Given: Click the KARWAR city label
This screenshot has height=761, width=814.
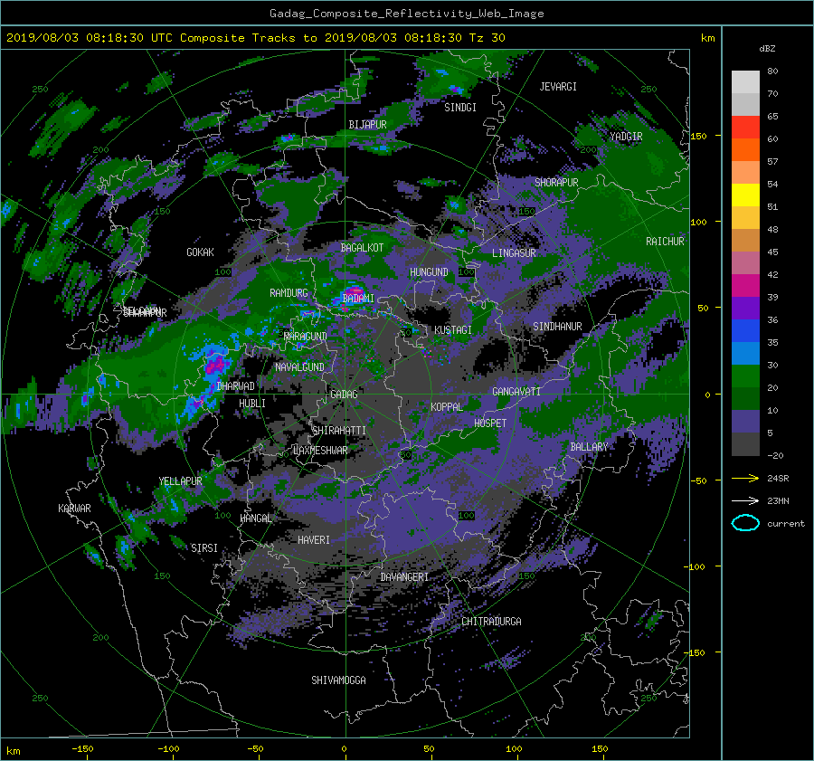Looking at the screenshot, I should click(x=74, y=508).
